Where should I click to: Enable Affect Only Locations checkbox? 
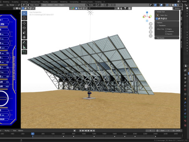(166, 32)
